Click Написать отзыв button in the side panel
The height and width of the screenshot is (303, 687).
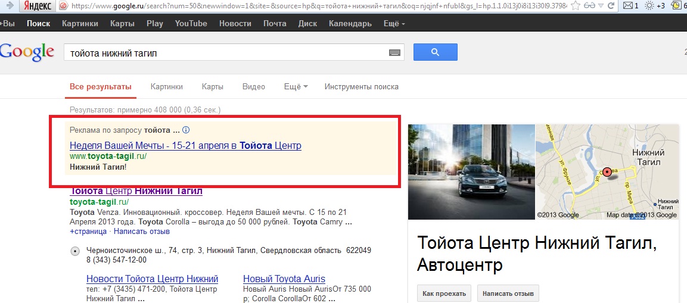click(x=508, y=293)
